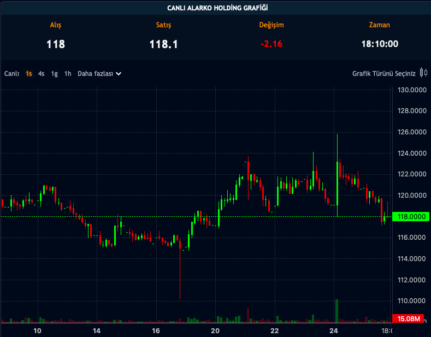This screenshot has width=431, height=337.
Task: Click the date label 16 on time axis
Action: [156, 330]
